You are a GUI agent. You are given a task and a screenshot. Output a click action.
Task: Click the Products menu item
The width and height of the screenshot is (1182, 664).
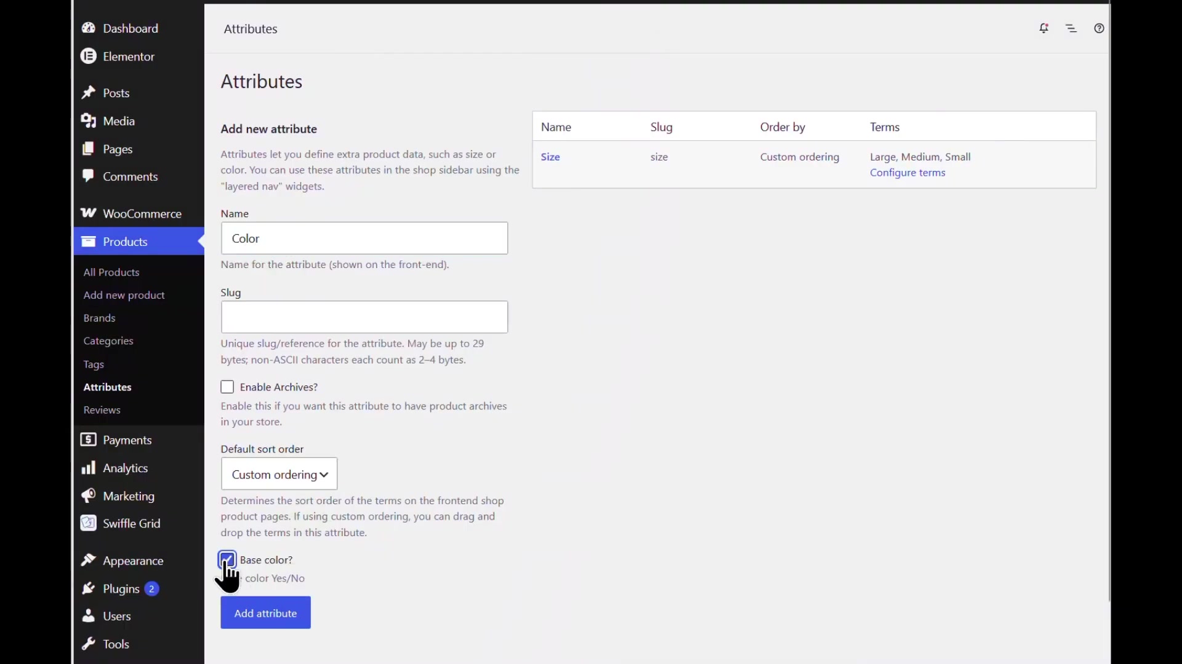click(139, 242)
